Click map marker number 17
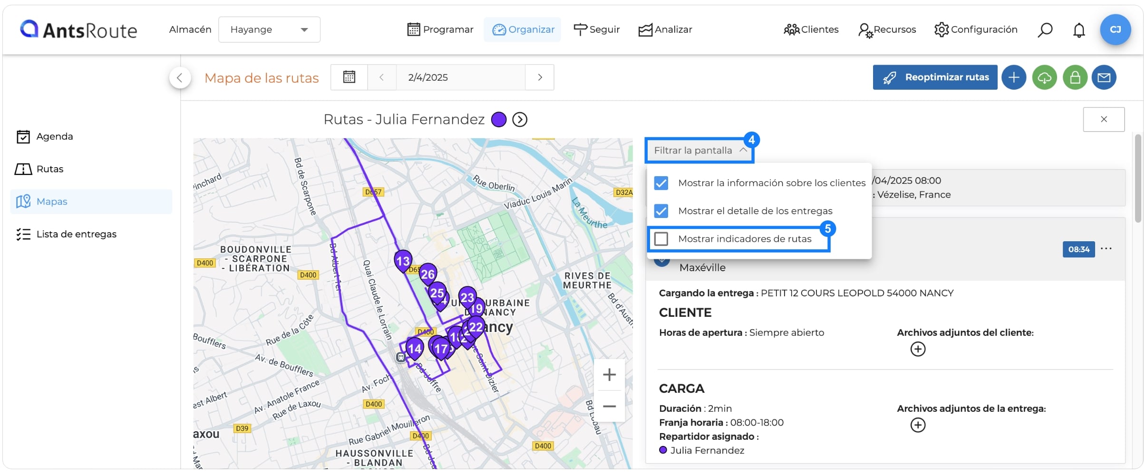Viewport: 1146px width, 473px height. click(441, 349)
